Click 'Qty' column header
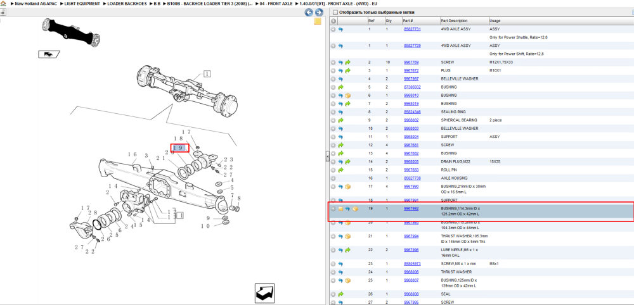 coord(389,21)
